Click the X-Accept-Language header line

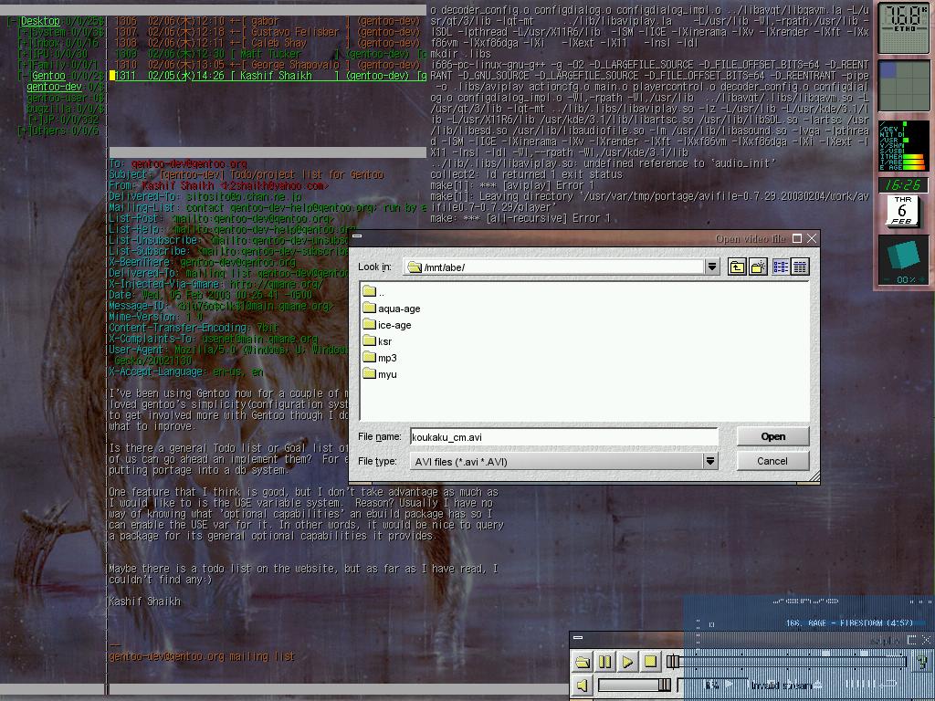(x=186, y=371)
